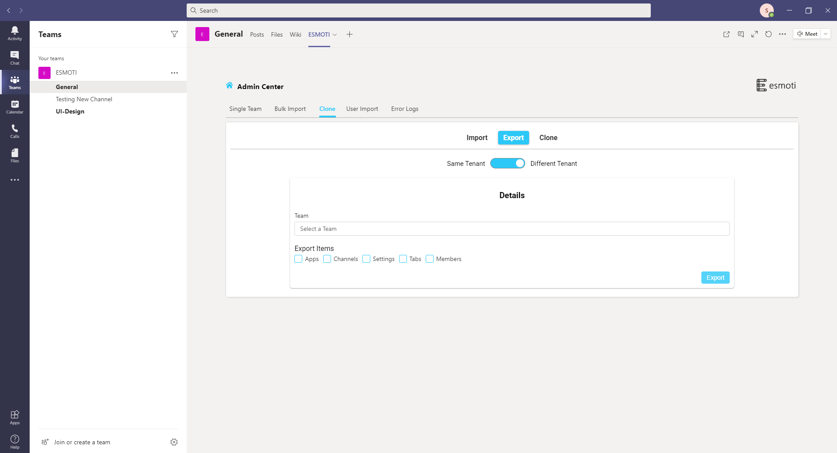Screen dimensions: 837x453
Task: Open the Apps store
Action: tap(15, 417)
